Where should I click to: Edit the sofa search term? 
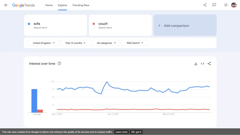tap(55, 25)
